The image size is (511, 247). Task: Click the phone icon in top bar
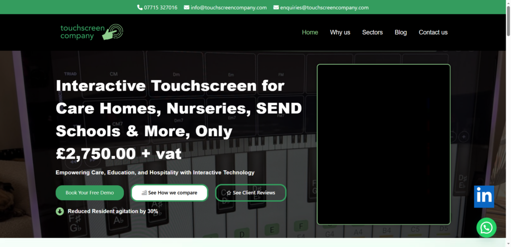pyautogui.click(x=140, y=7)
